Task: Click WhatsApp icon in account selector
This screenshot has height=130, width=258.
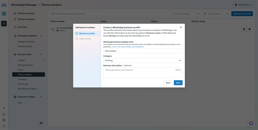Action: coord(236,5)
